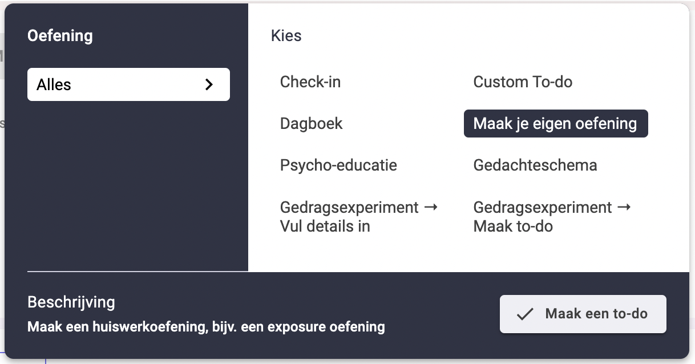Click the divider line above Beschrijving
The image size is (695, 364).
pyautogui.click(x=138, y=272)
